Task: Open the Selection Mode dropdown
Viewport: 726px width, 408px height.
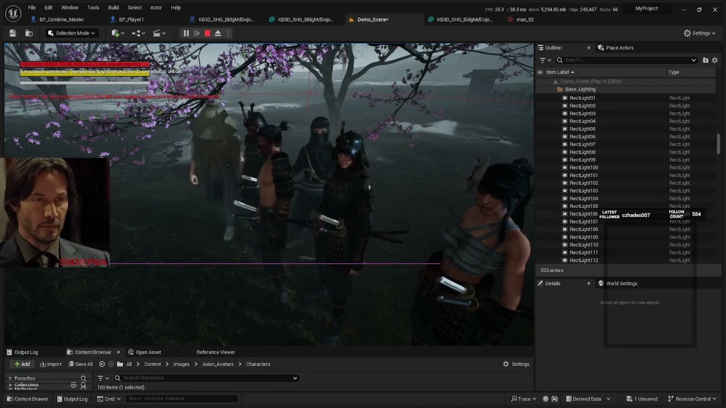Action: coord(71,33)
